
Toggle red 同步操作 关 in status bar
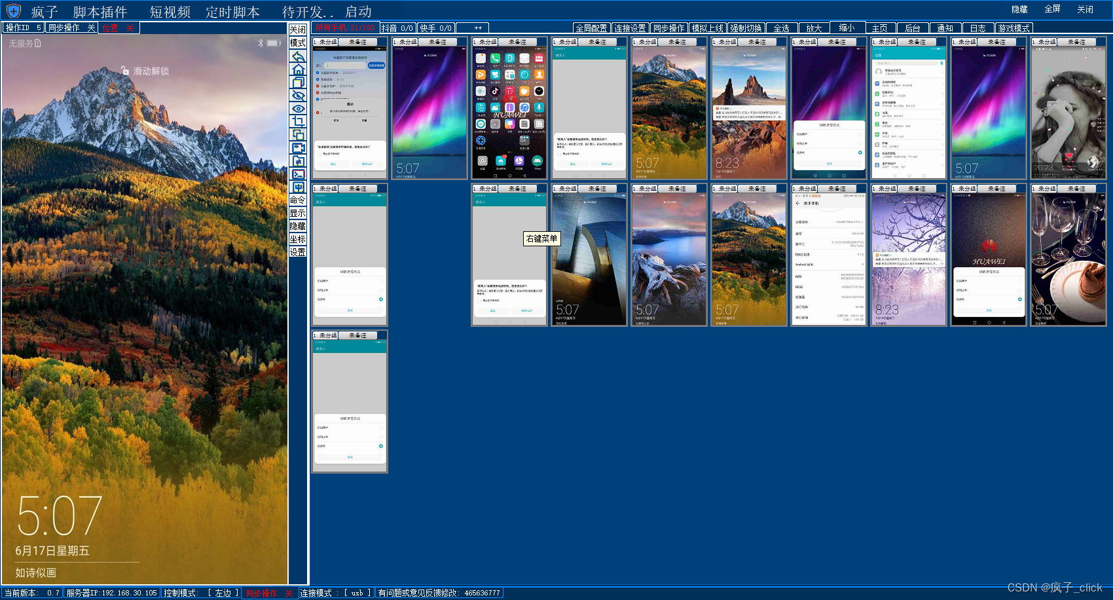pos(270,593)
